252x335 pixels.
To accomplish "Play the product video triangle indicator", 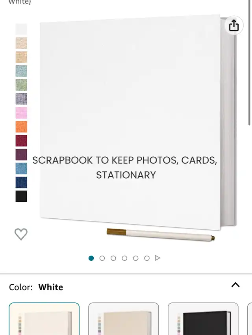I will tap(158, 258).
